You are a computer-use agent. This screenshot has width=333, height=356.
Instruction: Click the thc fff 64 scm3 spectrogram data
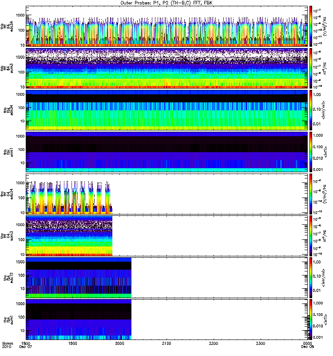(x=69, y=236)
